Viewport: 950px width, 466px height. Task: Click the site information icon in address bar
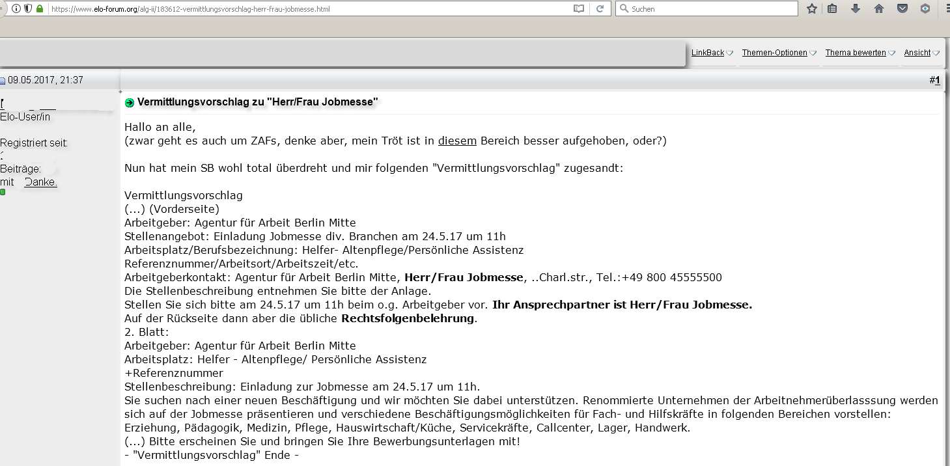coord(16,9)
